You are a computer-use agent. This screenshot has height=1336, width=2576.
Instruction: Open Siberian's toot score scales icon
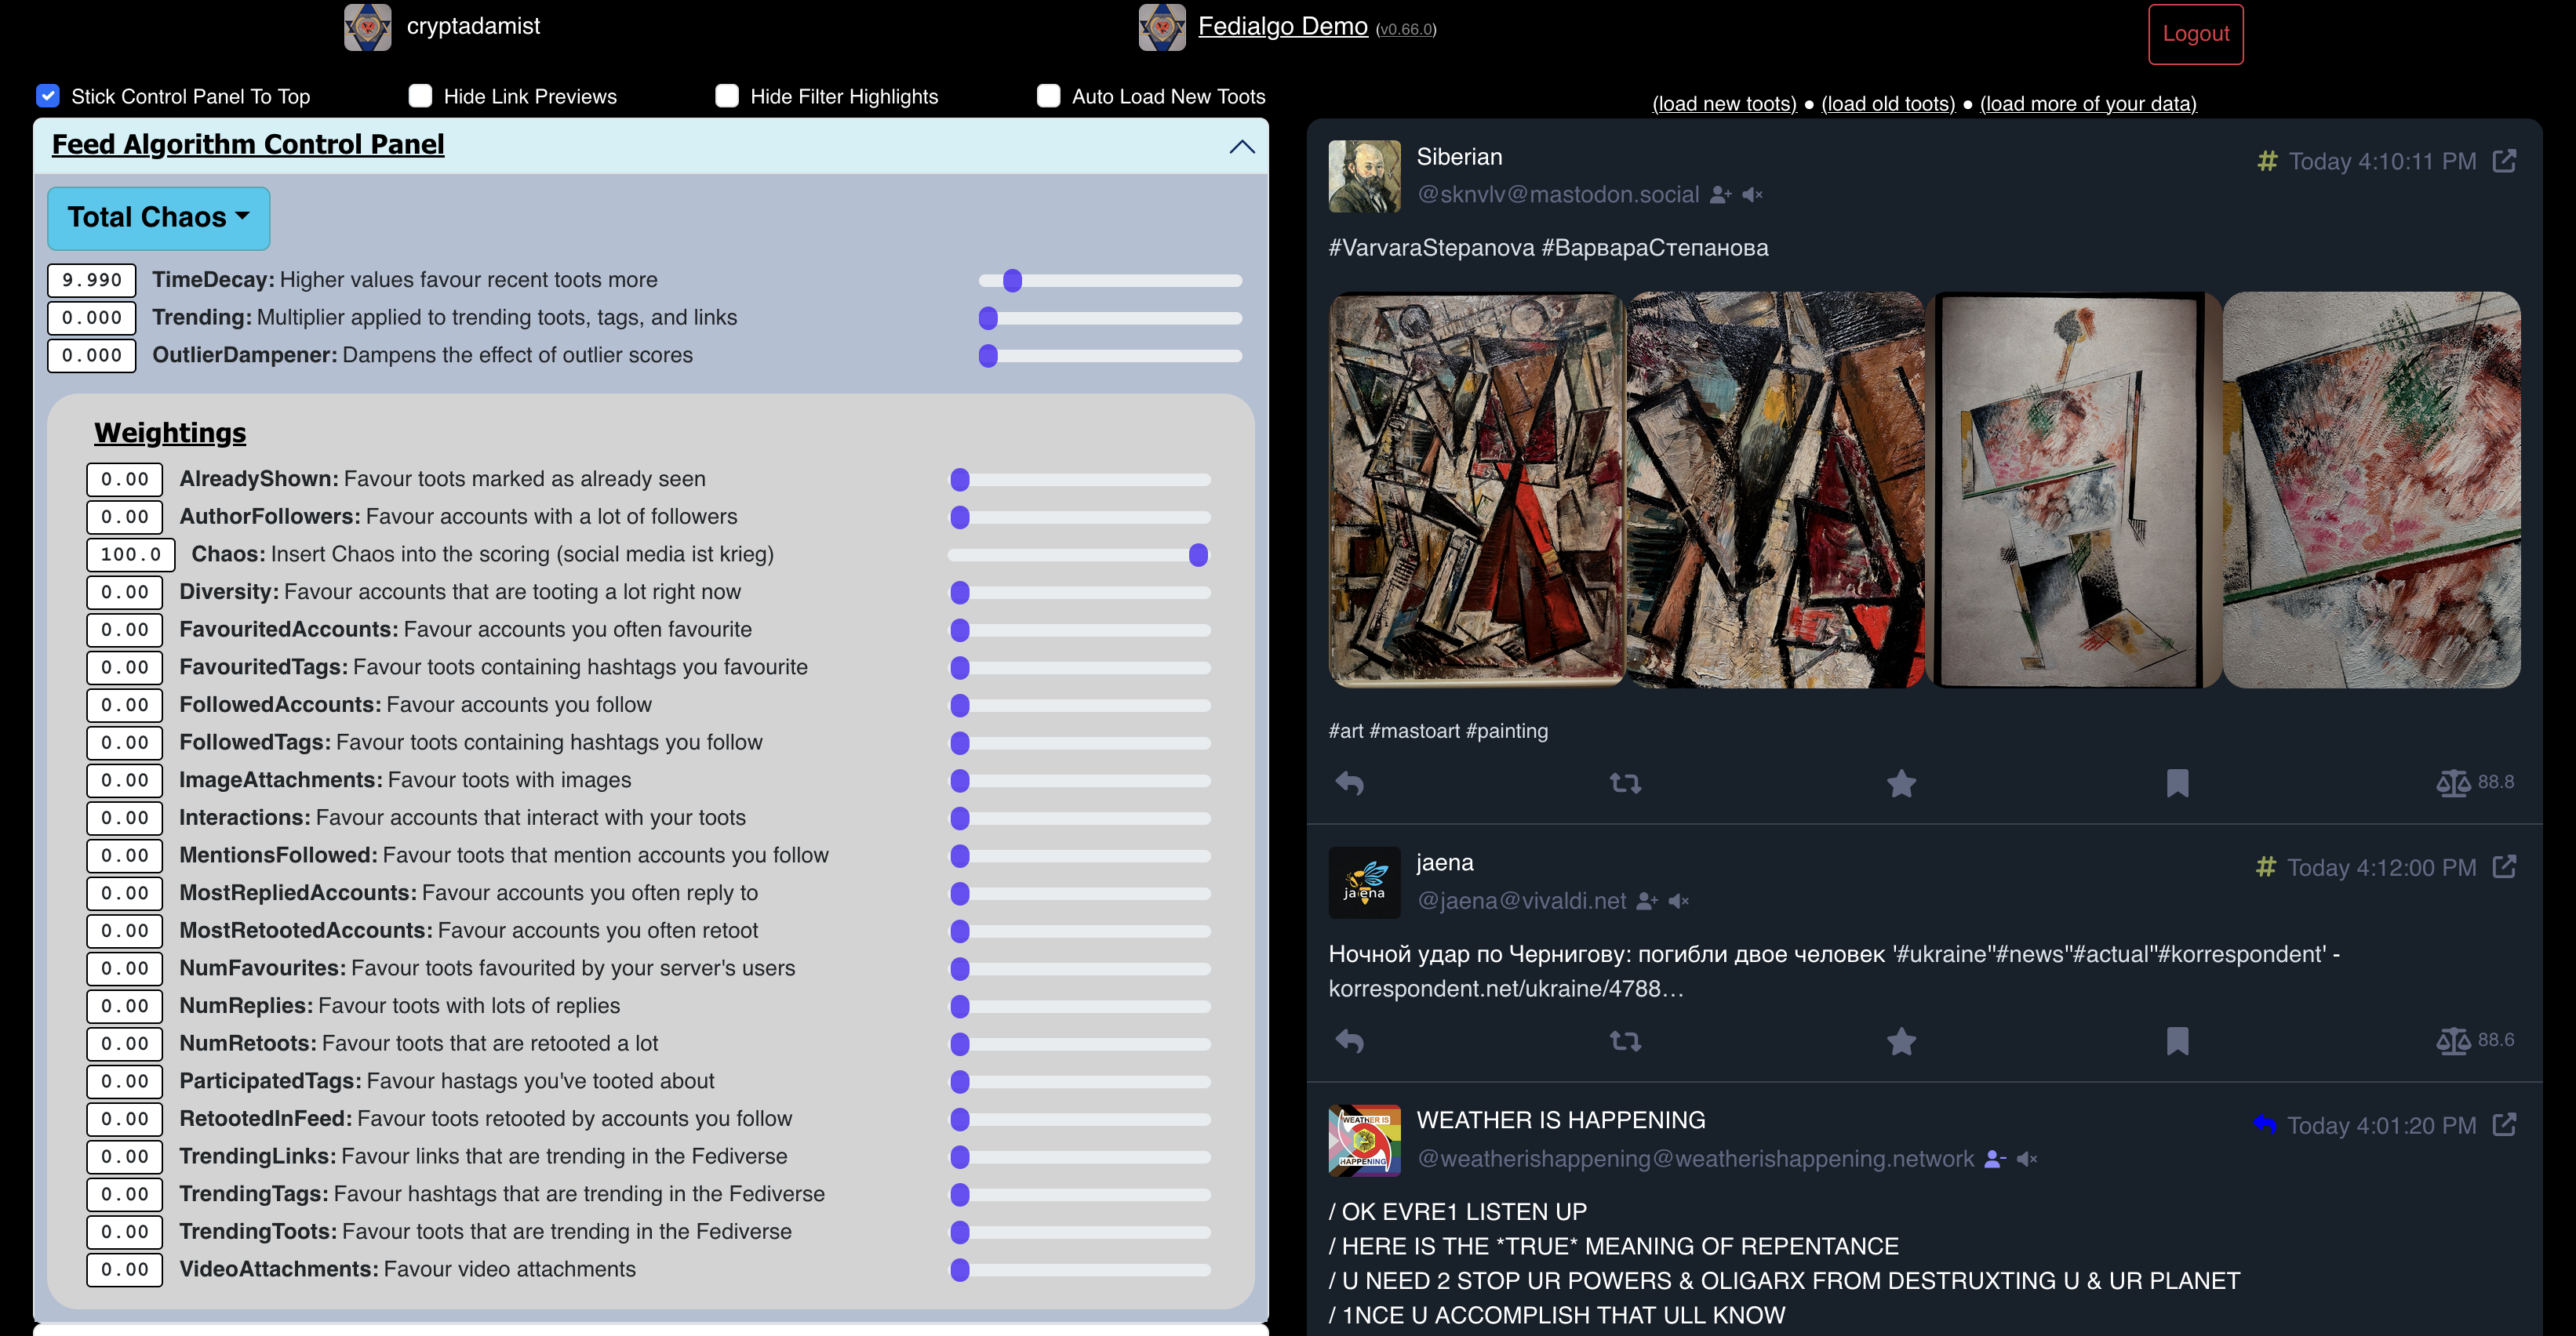coord(2452,783)
